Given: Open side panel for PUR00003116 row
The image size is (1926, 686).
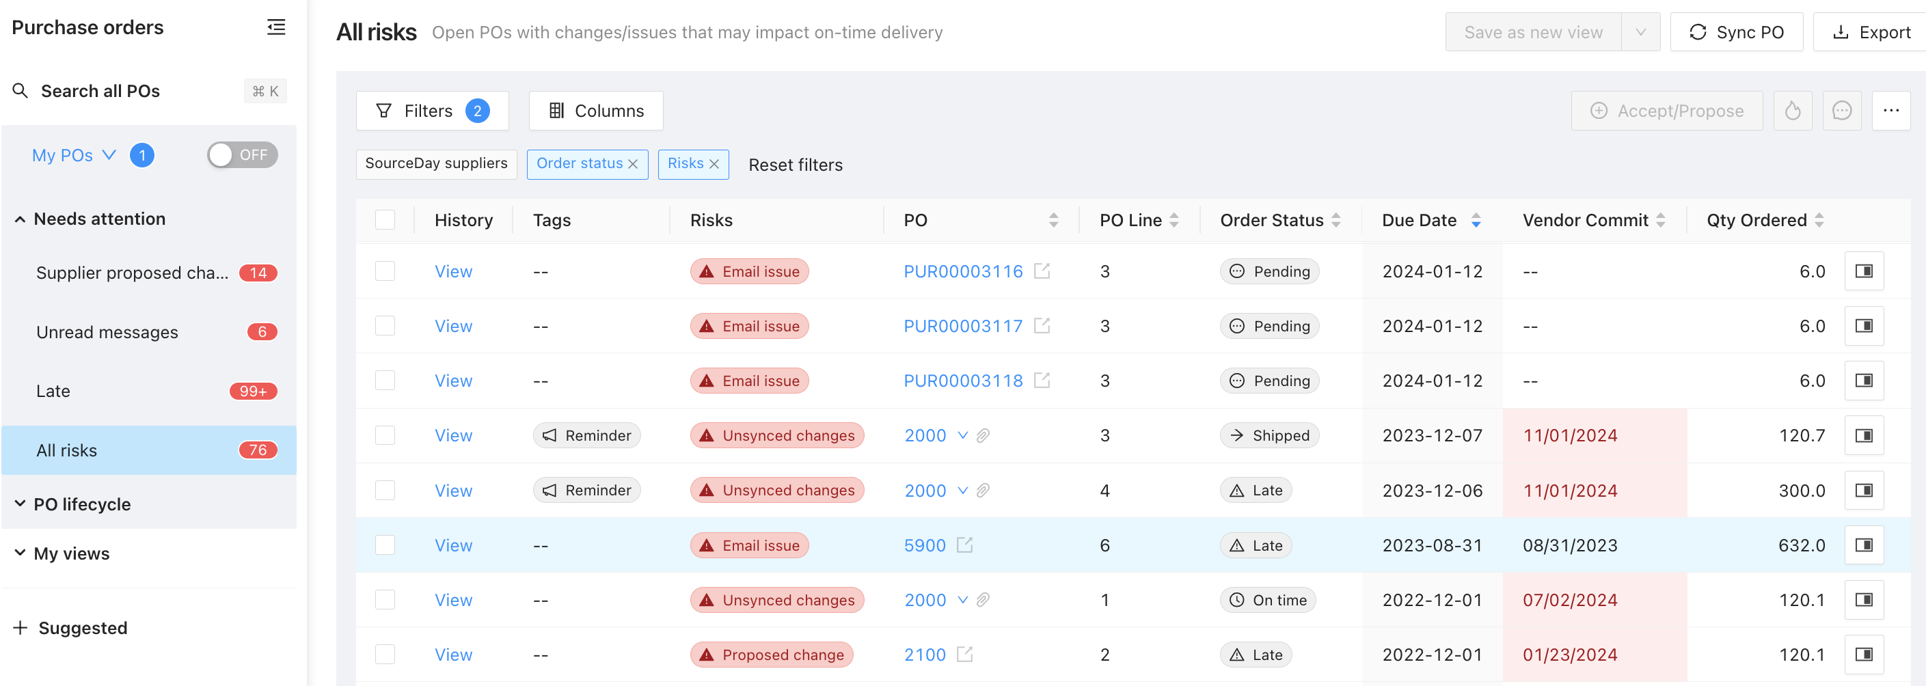Looking at the screenshot, I should tap(1863, 271).
